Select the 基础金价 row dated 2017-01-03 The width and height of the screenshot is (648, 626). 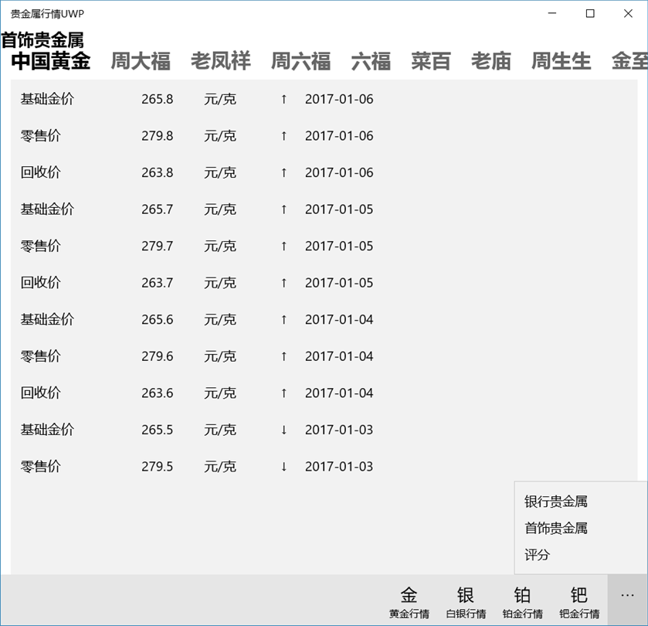point(324,430)
